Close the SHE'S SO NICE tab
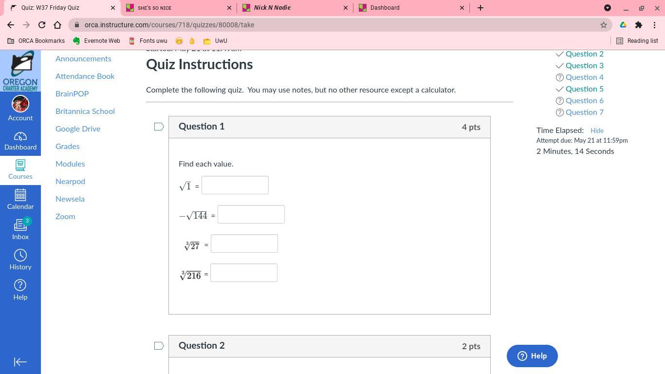Image resolution: width=665 pixels, height=374 pixels. pyautogui.click(x=229, y=8)
